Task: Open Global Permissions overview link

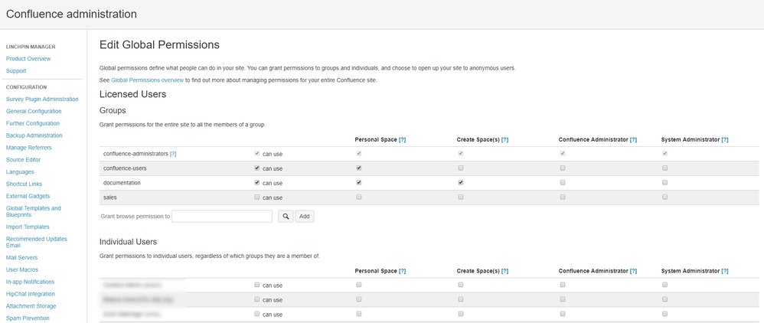Action: coord(147,80)
